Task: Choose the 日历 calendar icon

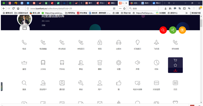Action: 175,83
